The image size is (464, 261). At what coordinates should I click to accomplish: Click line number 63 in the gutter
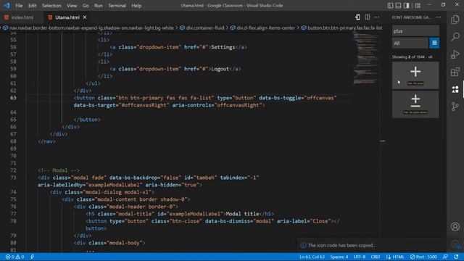coord(13,98)
